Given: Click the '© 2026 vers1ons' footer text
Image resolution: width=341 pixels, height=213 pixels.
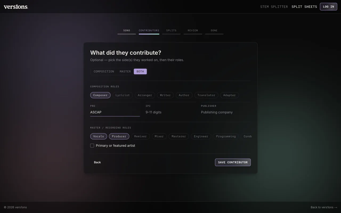Looking at the screenshot, I should point(15,207).
